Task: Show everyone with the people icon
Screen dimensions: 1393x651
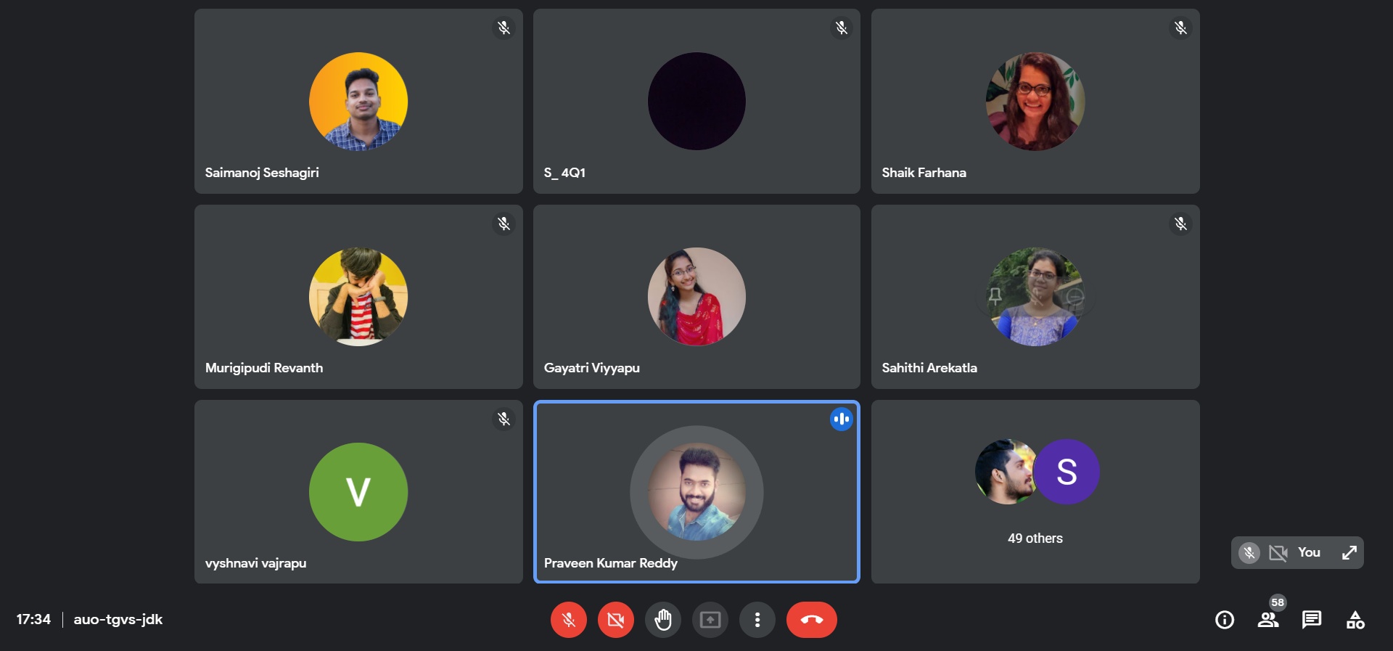Action: click(1268, 620)
